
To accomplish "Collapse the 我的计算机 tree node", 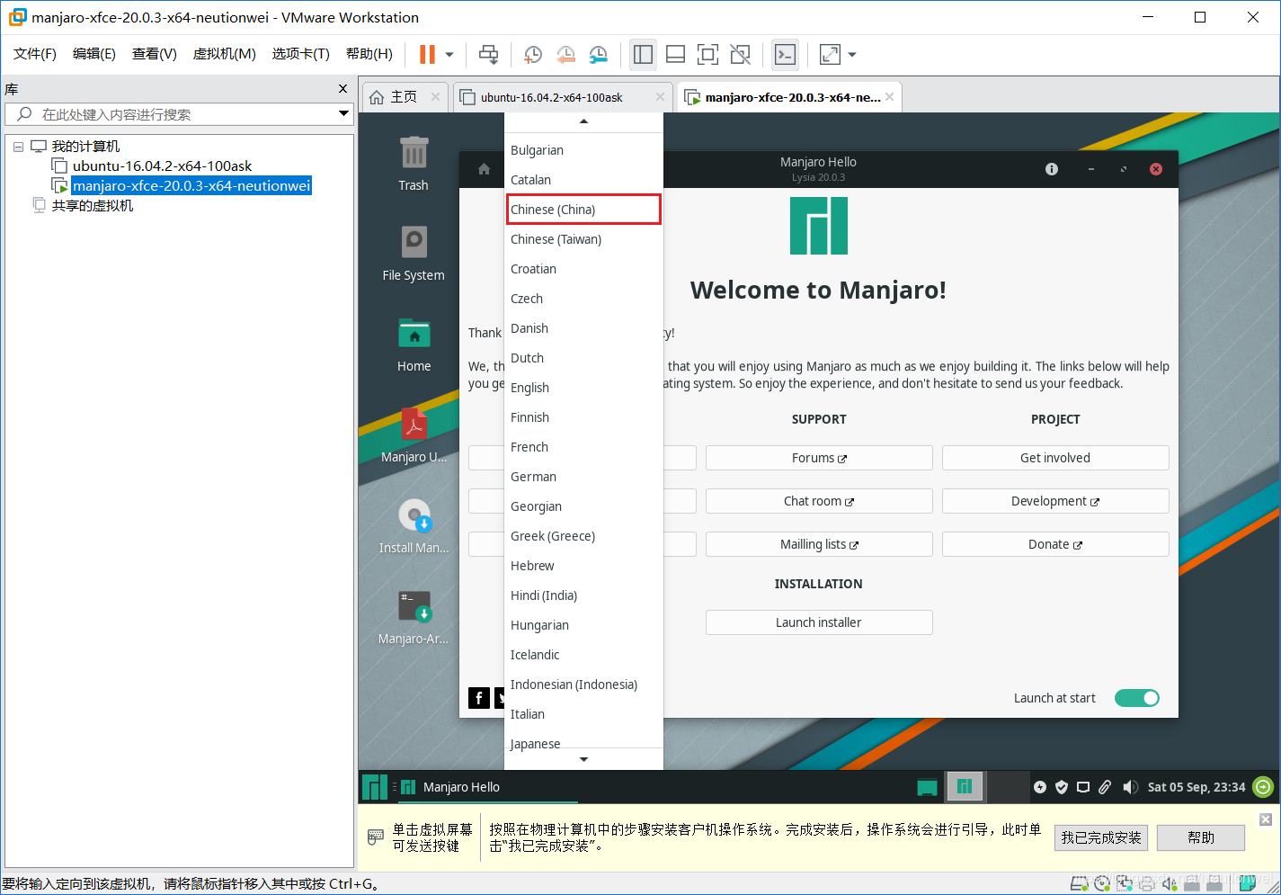I will tap(18, 147).
